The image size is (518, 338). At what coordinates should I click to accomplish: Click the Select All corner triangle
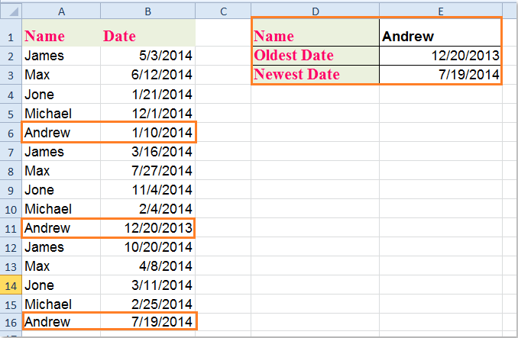11,11
